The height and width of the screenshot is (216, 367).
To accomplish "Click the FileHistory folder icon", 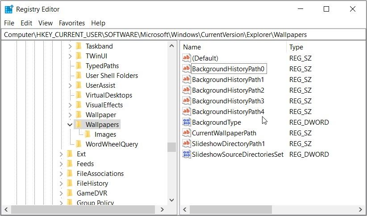I will click(70, 183).
